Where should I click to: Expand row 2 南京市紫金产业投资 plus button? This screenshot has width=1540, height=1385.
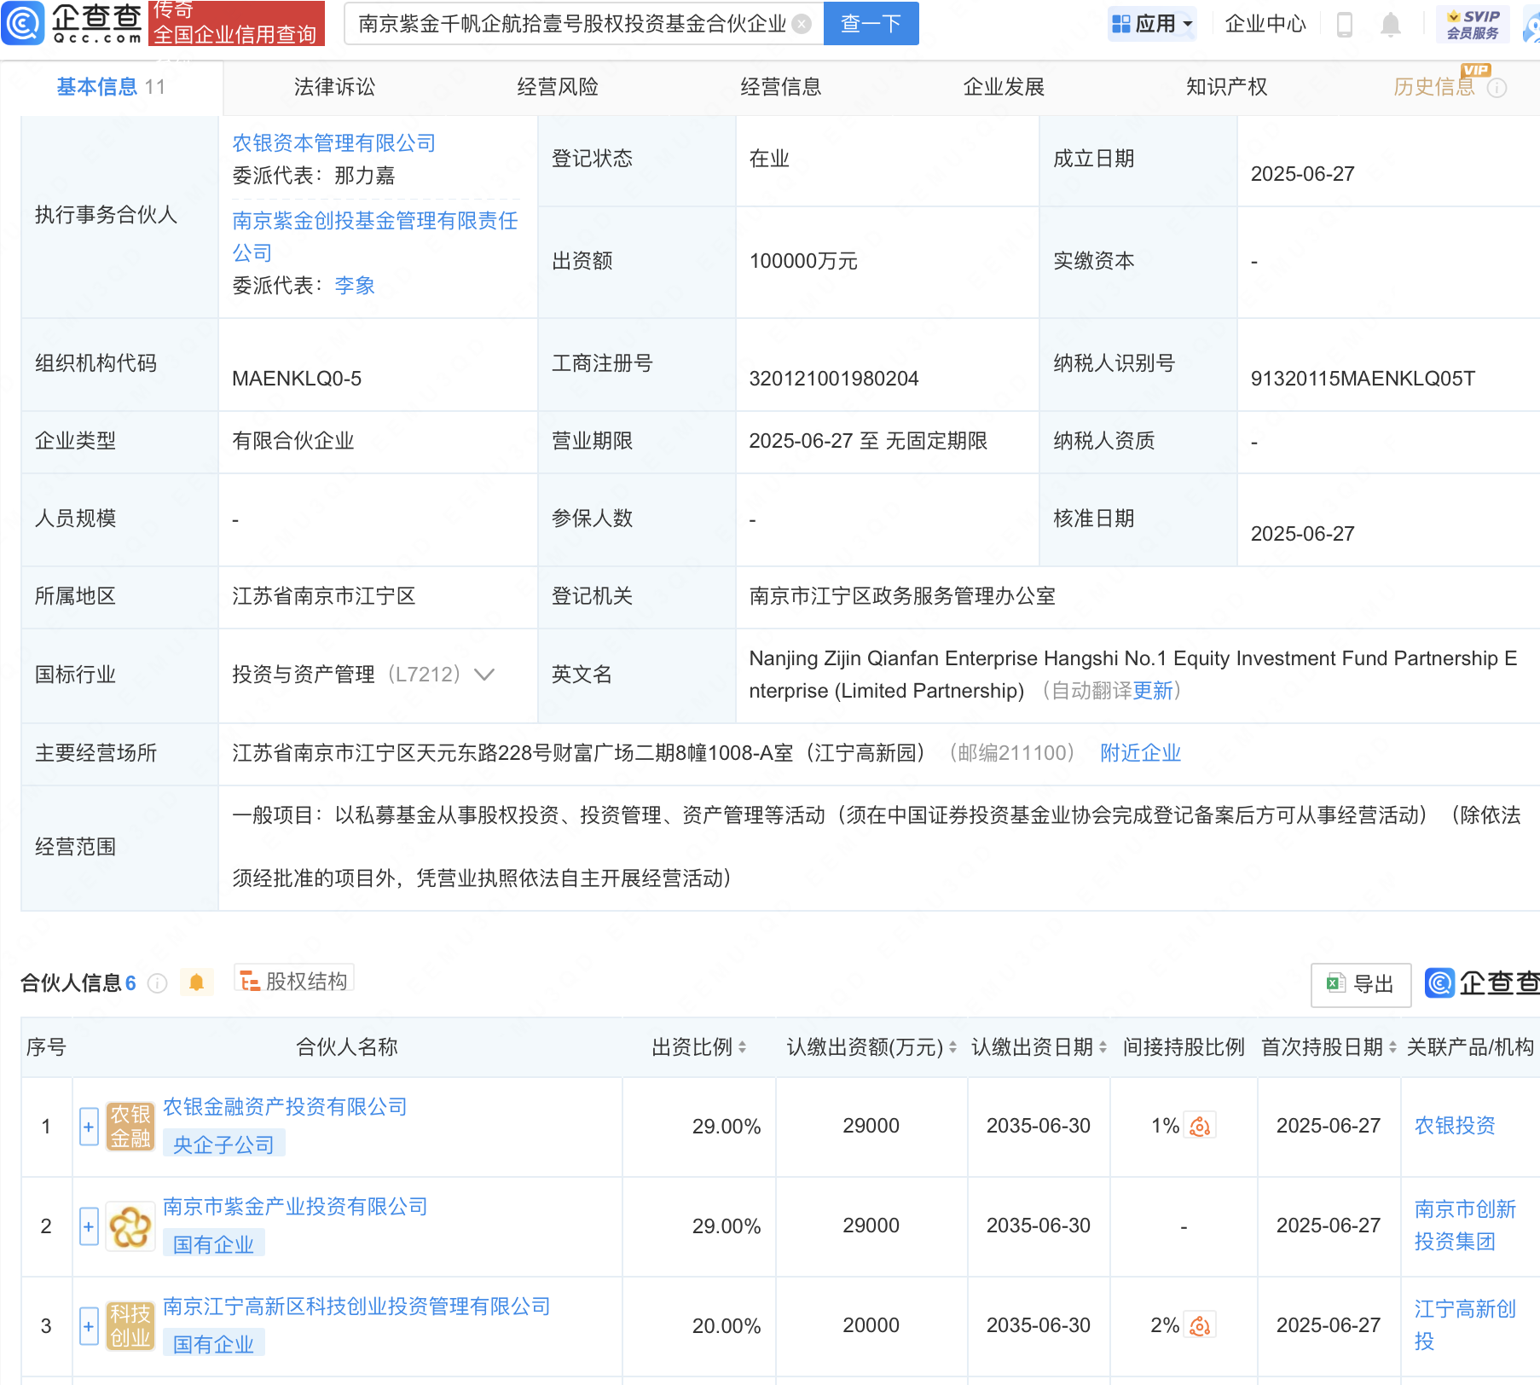[x=89, y=1226]
